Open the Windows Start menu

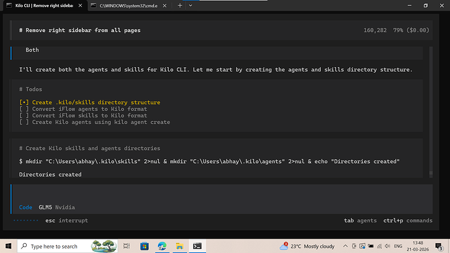pyautogui.click(x=8, y=246)
